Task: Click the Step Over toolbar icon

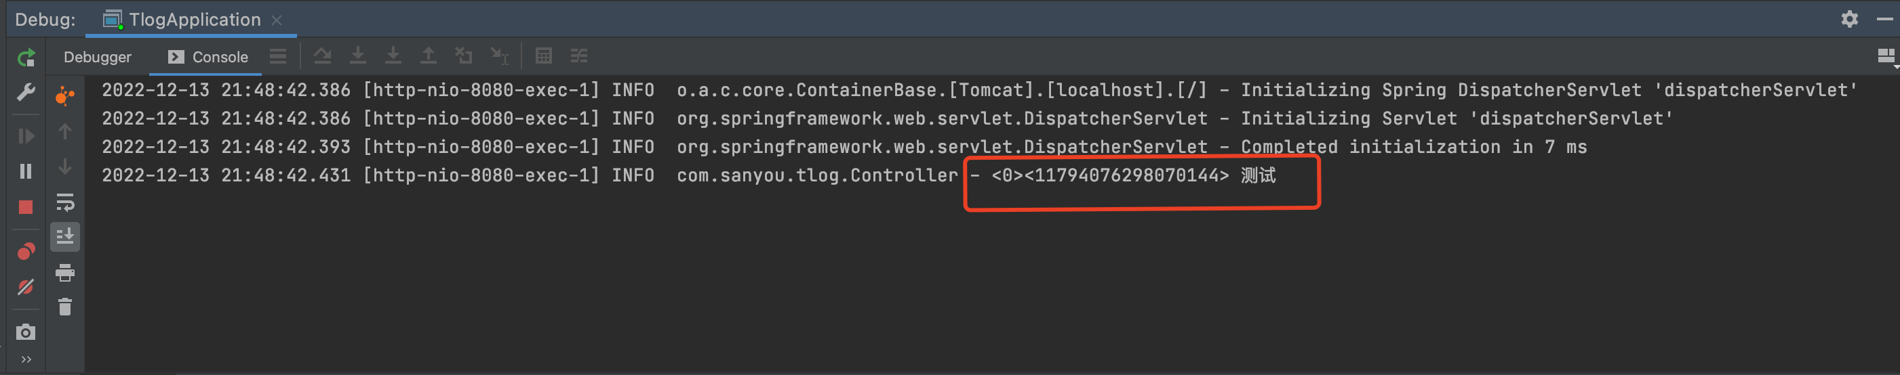Action: pos(322,56)
